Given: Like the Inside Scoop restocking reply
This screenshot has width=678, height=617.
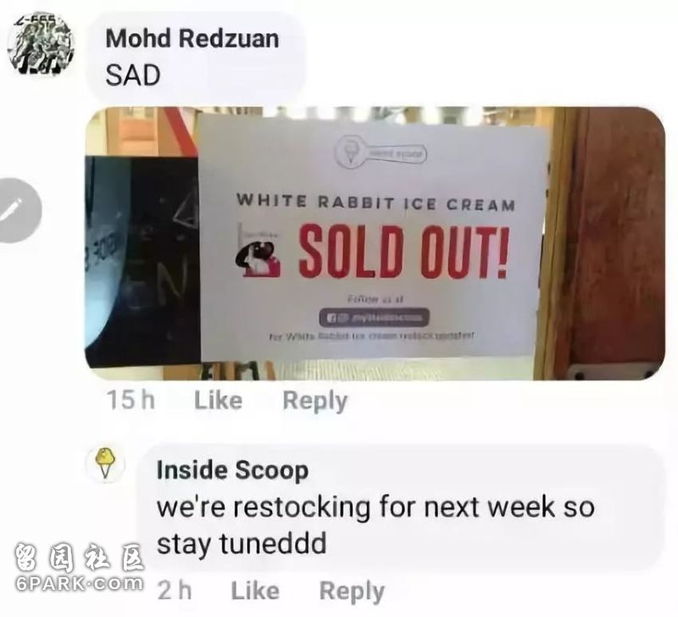Looking at the screenshot, I should [255, 591].
